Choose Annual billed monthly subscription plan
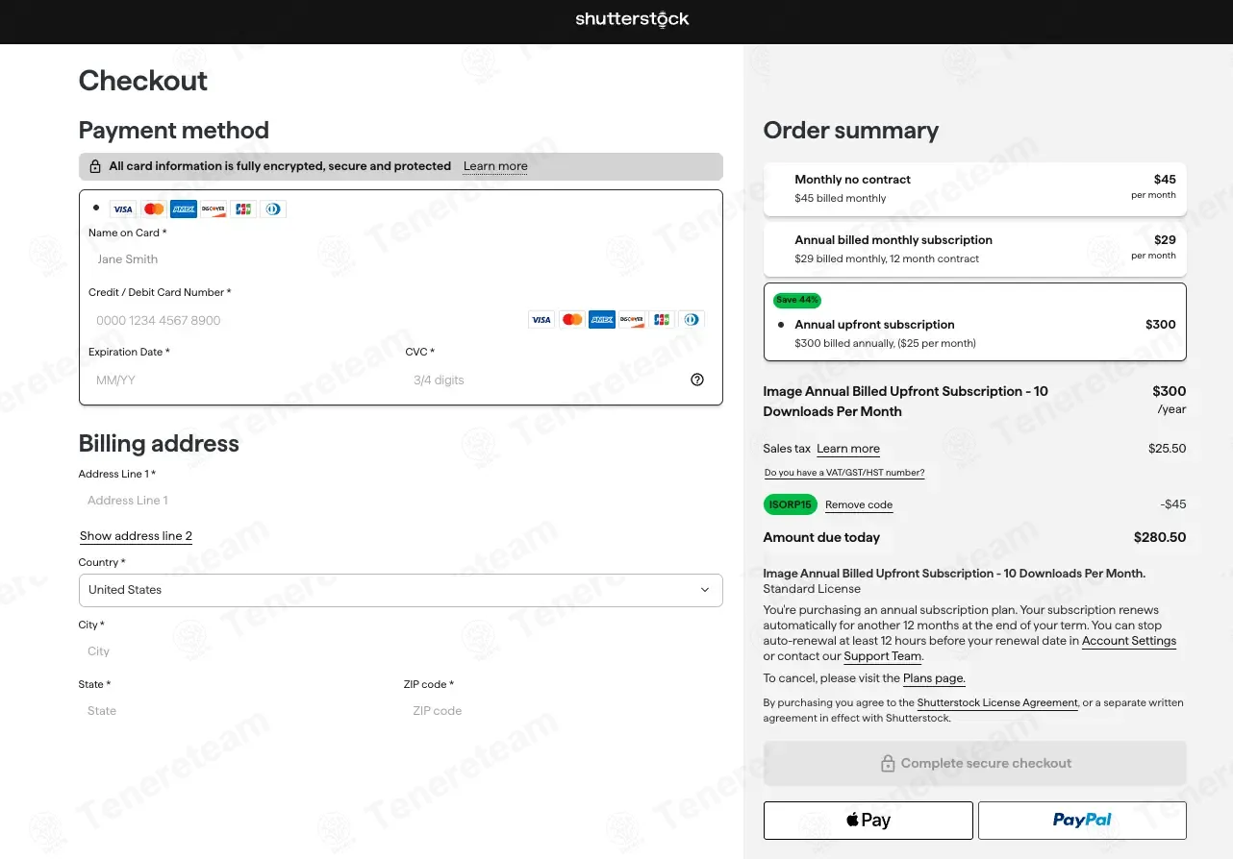This screenshot has width=1233, height=859. tap(974, 249)
